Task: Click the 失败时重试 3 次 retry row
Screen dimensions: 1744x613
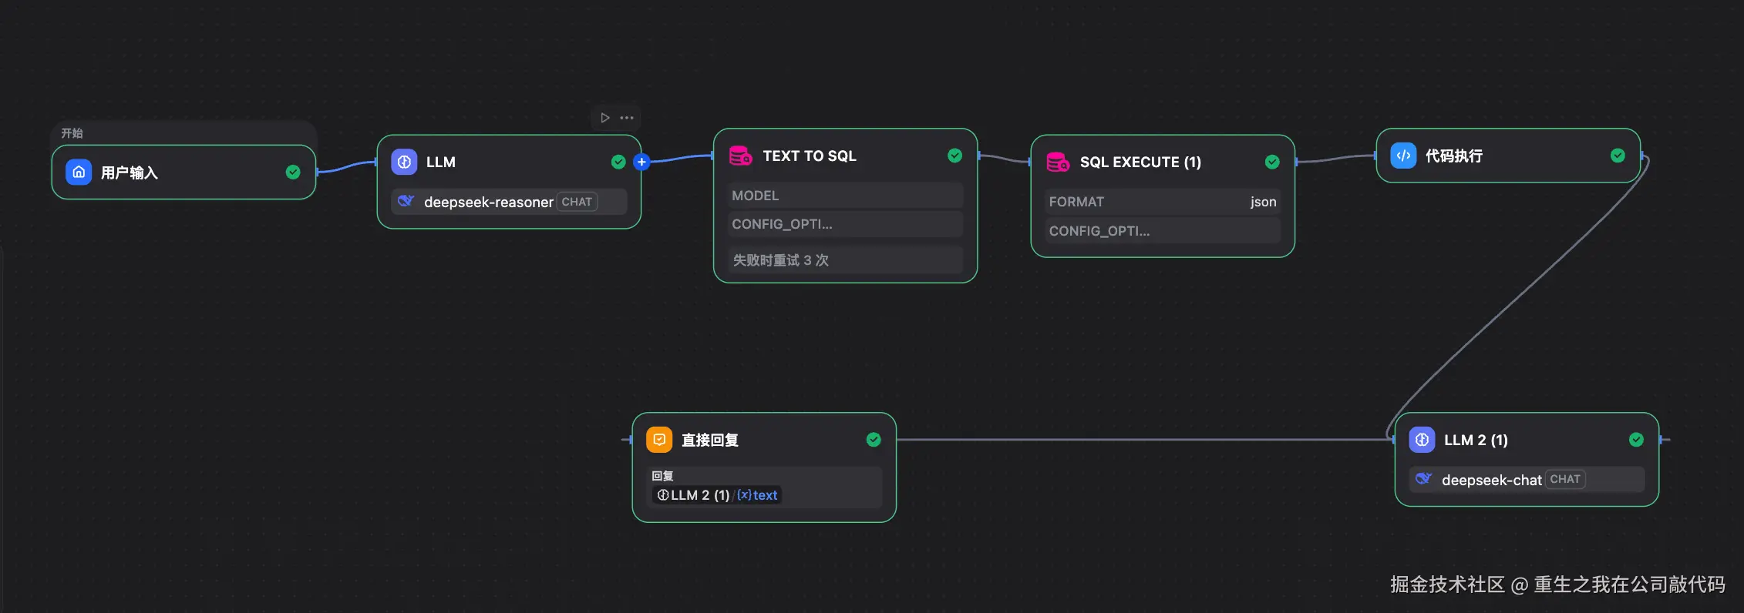Action: [845, 260]
